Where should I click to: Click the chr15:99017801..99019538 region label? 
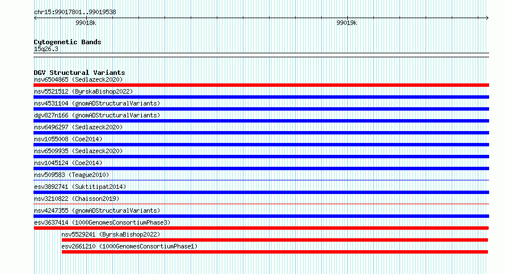point(75,12)
